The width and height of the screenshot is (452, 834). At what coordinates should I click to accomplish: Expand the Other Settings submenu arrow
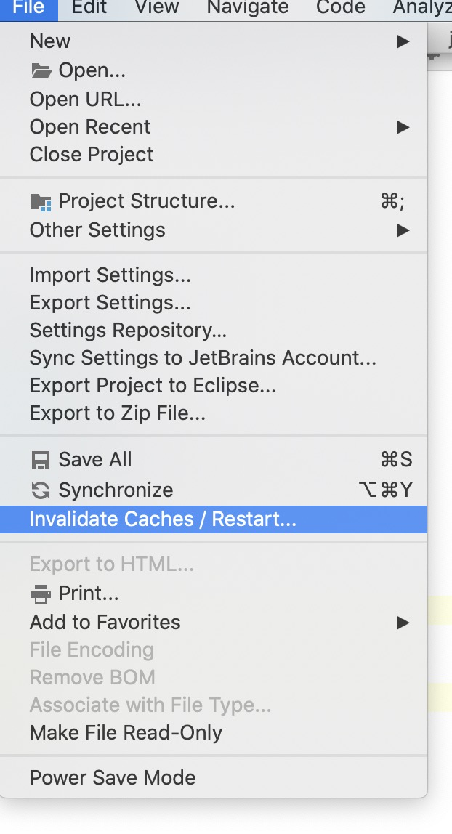pyautogui.click(x=403, y=230)
